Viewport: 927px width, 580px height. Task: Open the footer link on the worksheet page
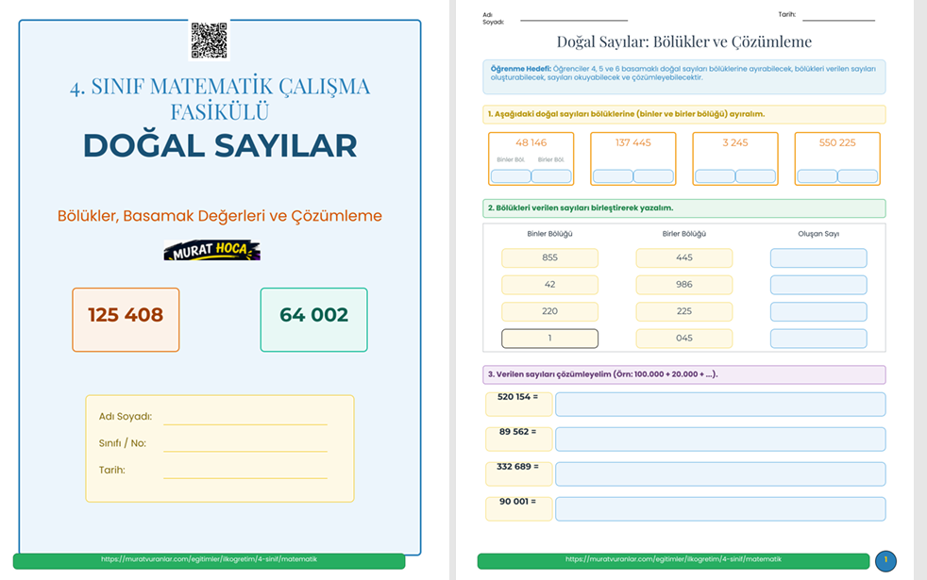673,560
